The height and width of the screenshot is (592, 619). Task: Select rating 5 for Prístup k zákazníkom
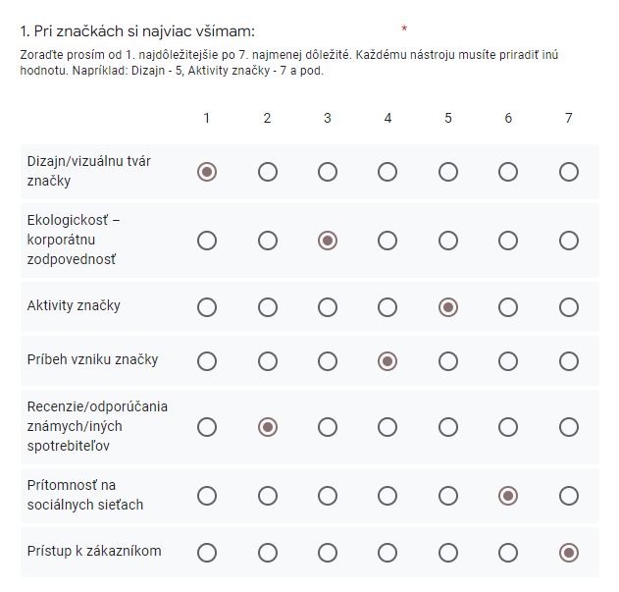click(x=448, y=553)
